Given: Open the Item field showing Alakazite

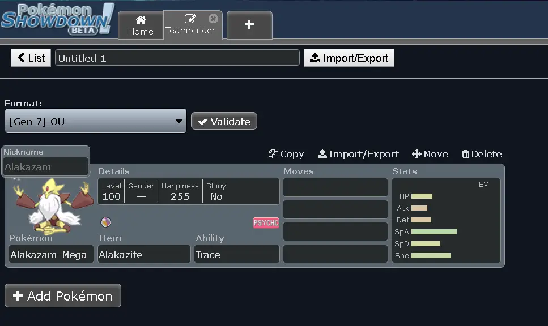Looking at the screenshot, I should 144,254.
